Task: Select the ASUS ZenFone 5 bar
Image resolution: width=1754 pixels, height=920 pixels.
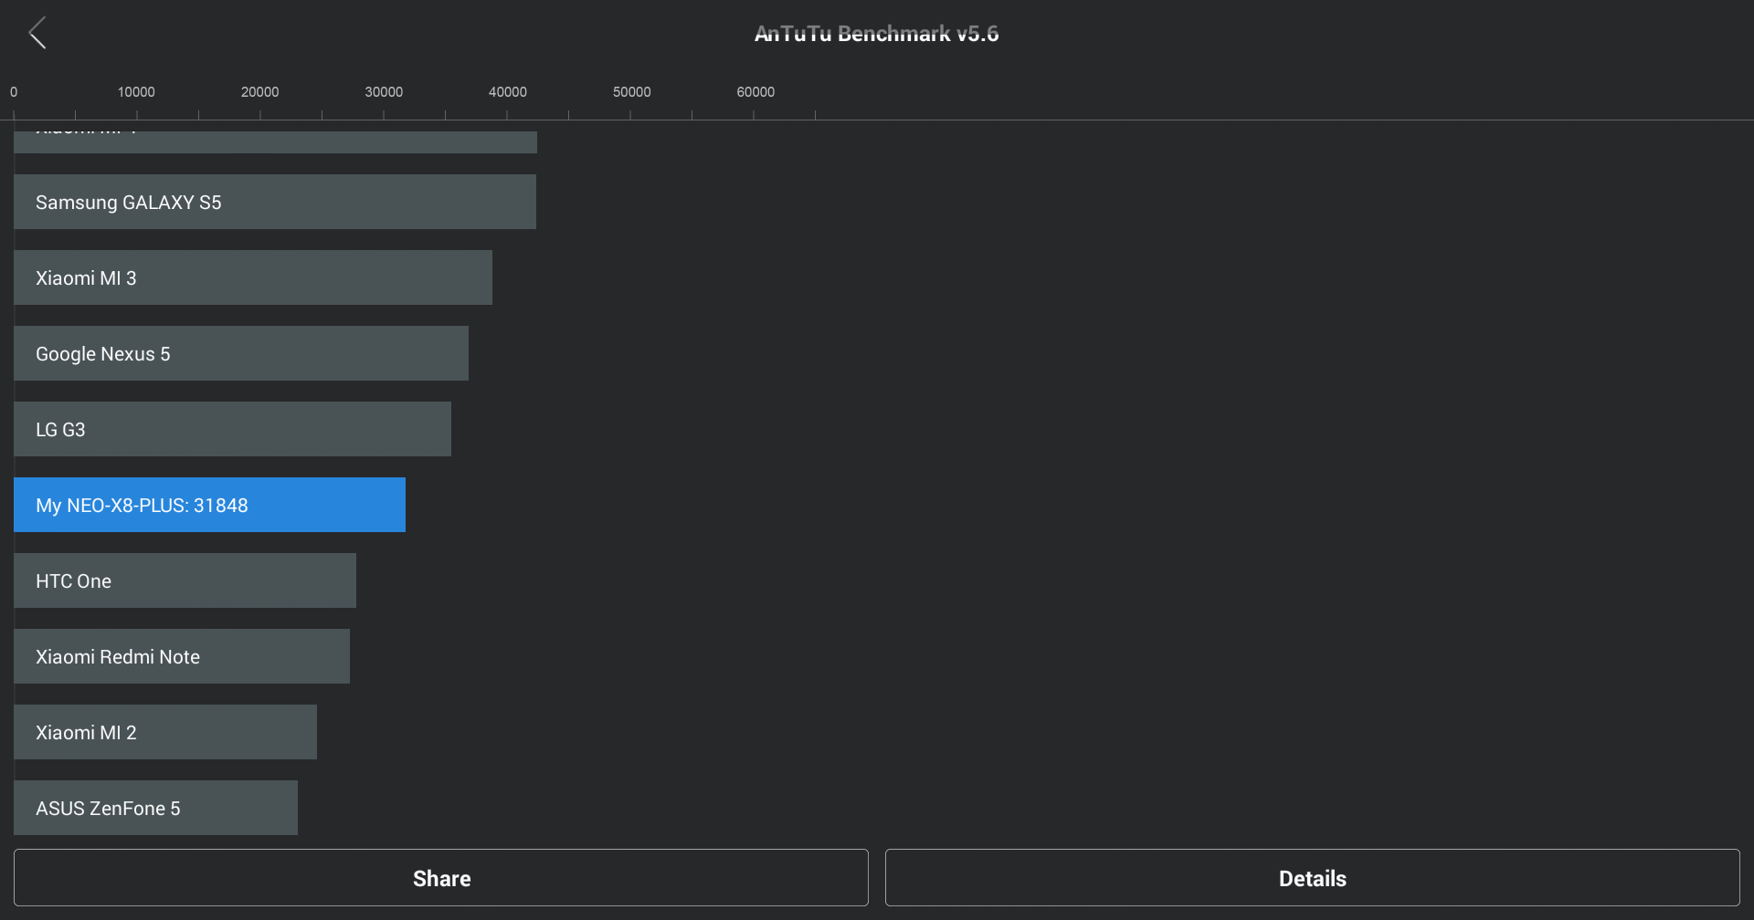Action: pos(155,808)
